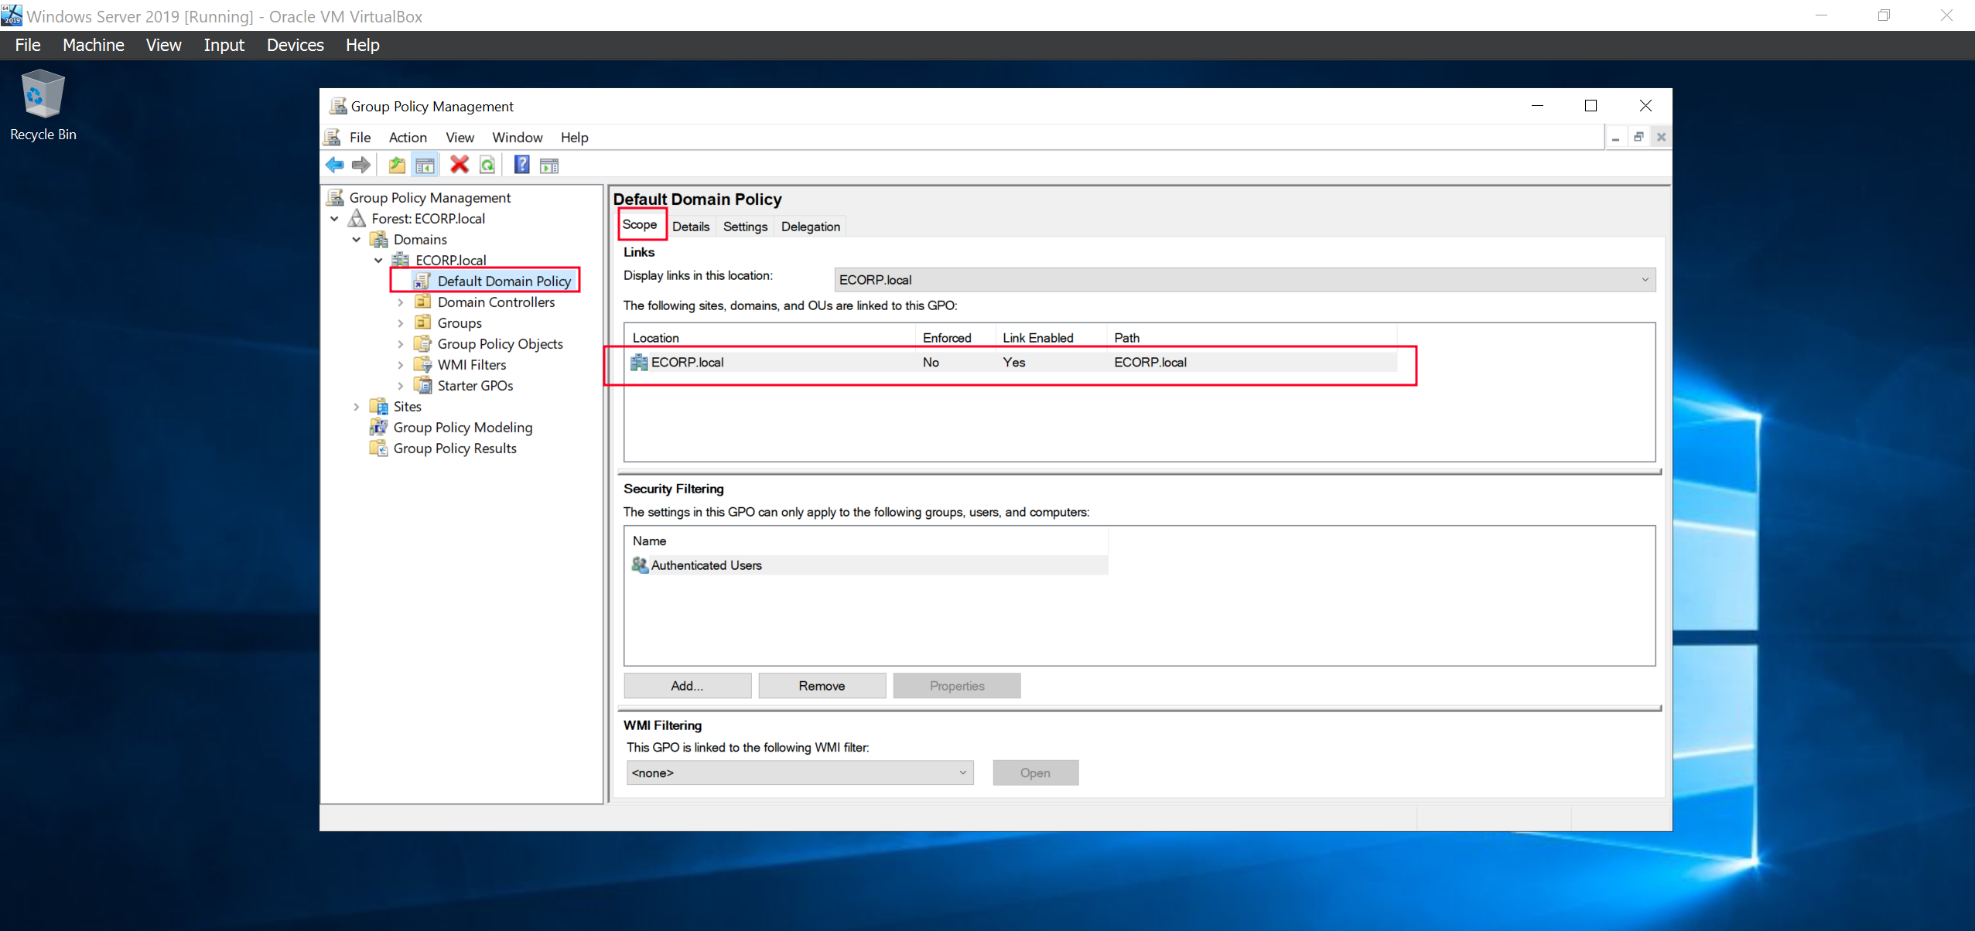1975x931 pixels.
Task: Toggle the Show/Hide Console Tree icon
Action: (x=425, y=165)
